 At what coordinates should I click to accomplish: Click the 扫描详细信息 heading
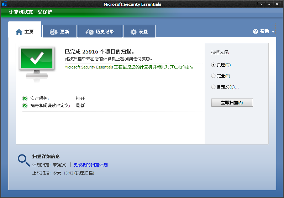tap(46, 157)
